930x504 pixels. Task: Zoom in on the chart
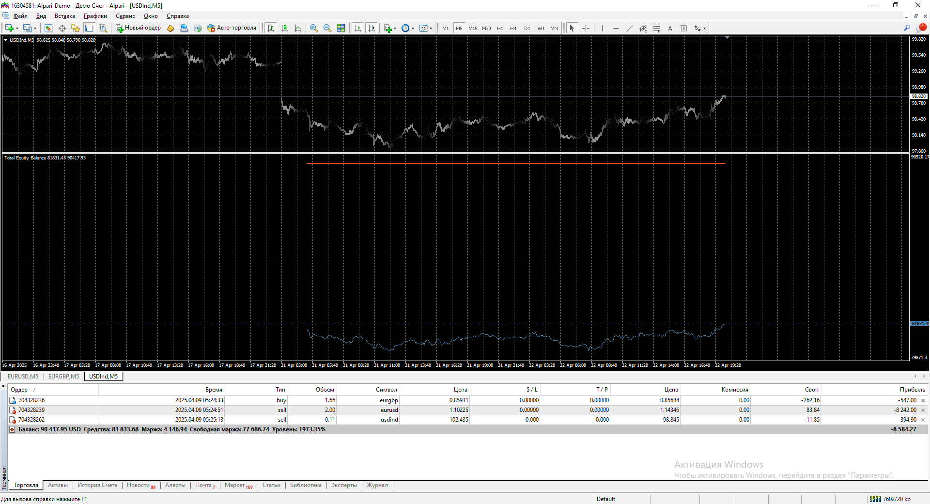[x=314, y=28]
